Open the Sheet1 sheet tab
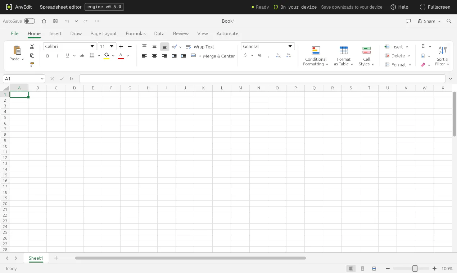 click(36, 258)
